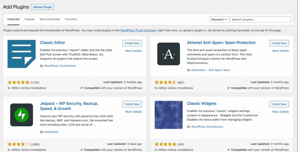The width and height of the screenshot is (298, 152).
Task: Open the Keyword search type dropdown
Action: click(219, 19)
